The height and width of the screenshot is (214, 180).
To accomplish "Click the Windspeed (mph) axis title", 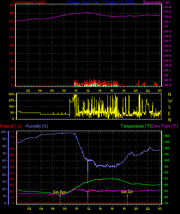I will [29, 2].
